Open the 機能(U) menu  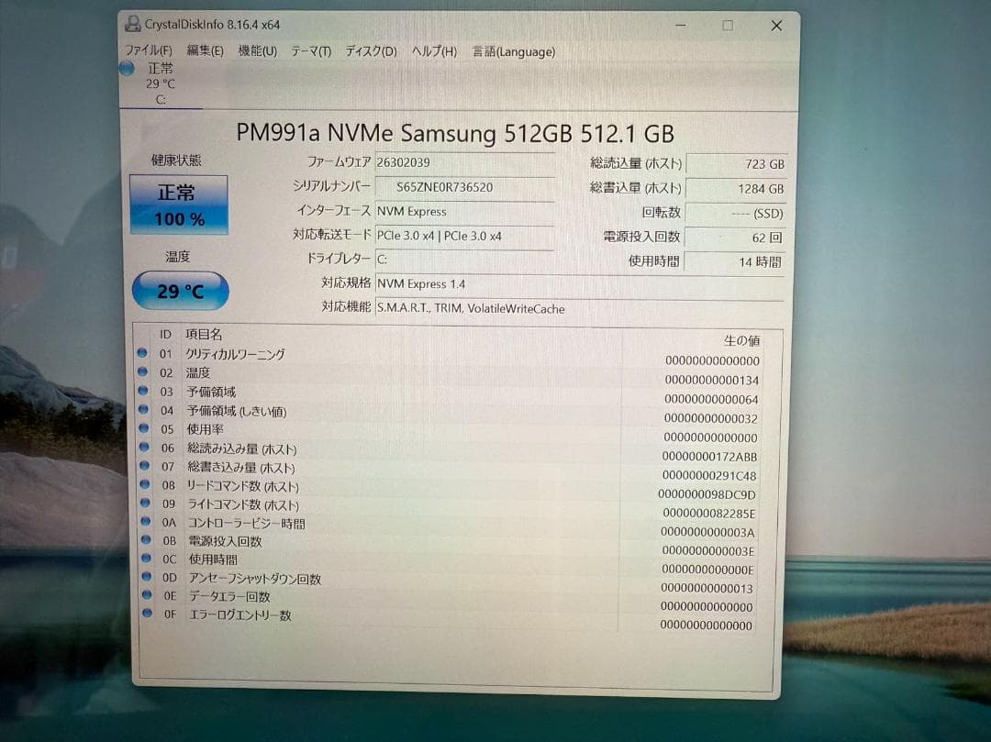[257, 51]
